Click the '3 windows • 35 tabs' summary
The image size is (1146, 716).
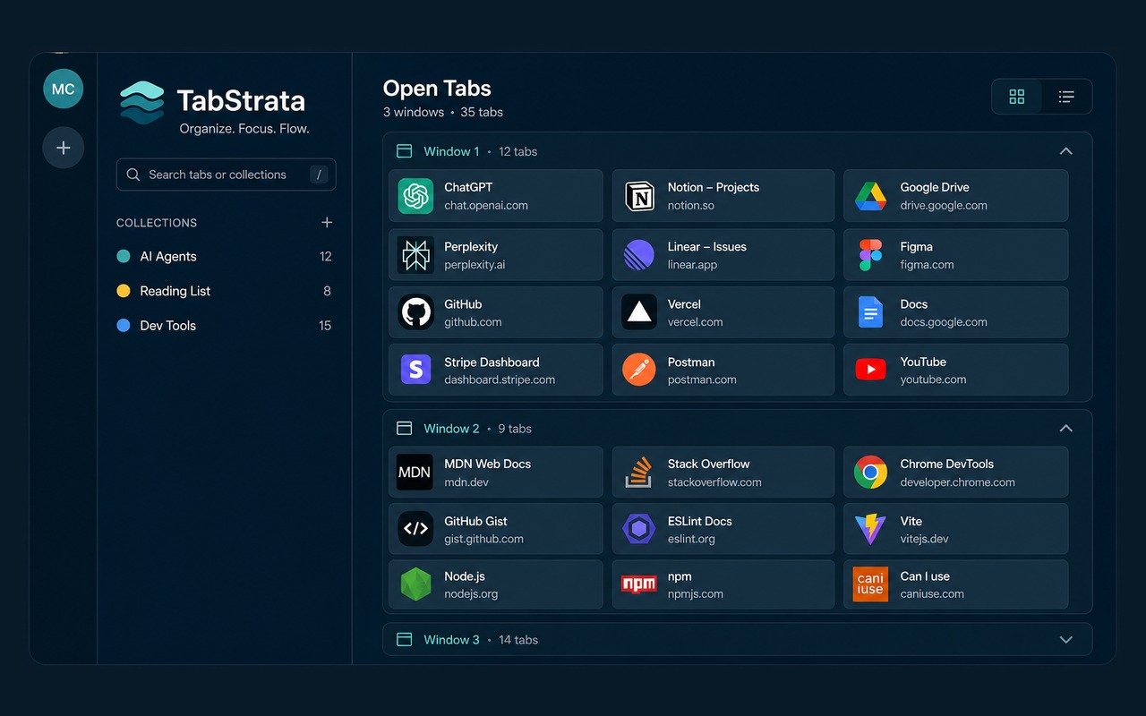tap(443, 112)
